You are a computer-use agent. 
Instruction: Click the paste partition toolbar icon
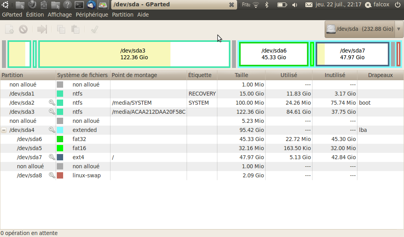pyautogui.click(x=75, y=29)
